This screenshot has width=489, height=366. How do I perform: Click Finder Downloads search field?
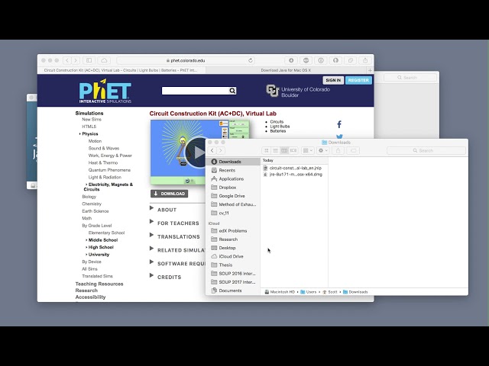[x=426, y=151]
